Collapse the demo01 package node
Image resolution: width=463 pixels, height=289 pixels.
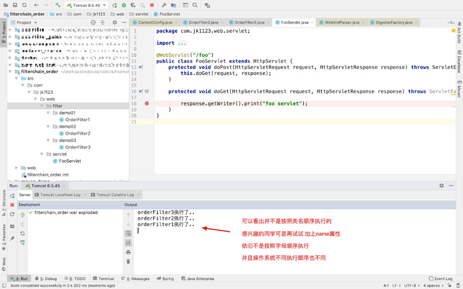[48, 113]
